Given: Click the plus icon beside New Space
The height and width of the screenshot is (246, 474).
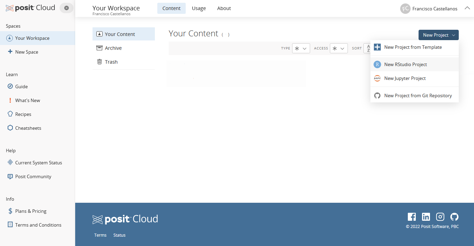Looking at the screenshot, I should pos(10,52).
